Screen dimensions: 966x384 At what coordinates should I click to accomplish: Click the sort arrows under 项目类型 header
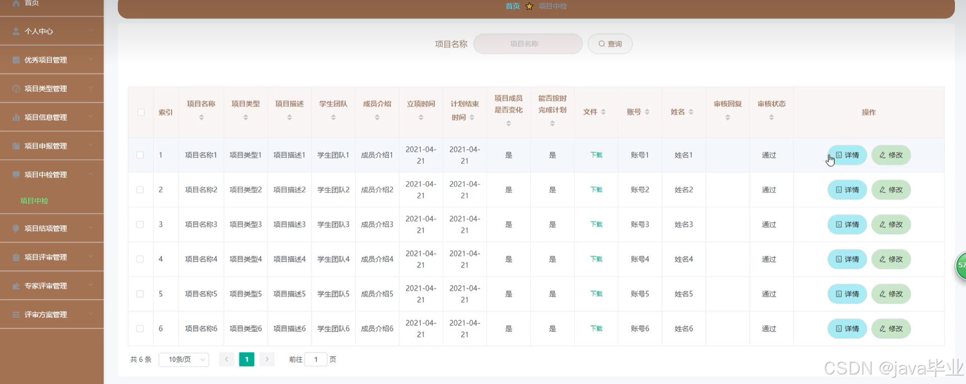[246, 117]
